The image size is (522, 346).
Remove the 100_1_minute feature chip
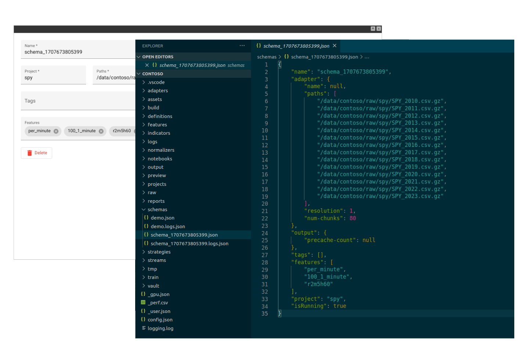coord(101,131)
